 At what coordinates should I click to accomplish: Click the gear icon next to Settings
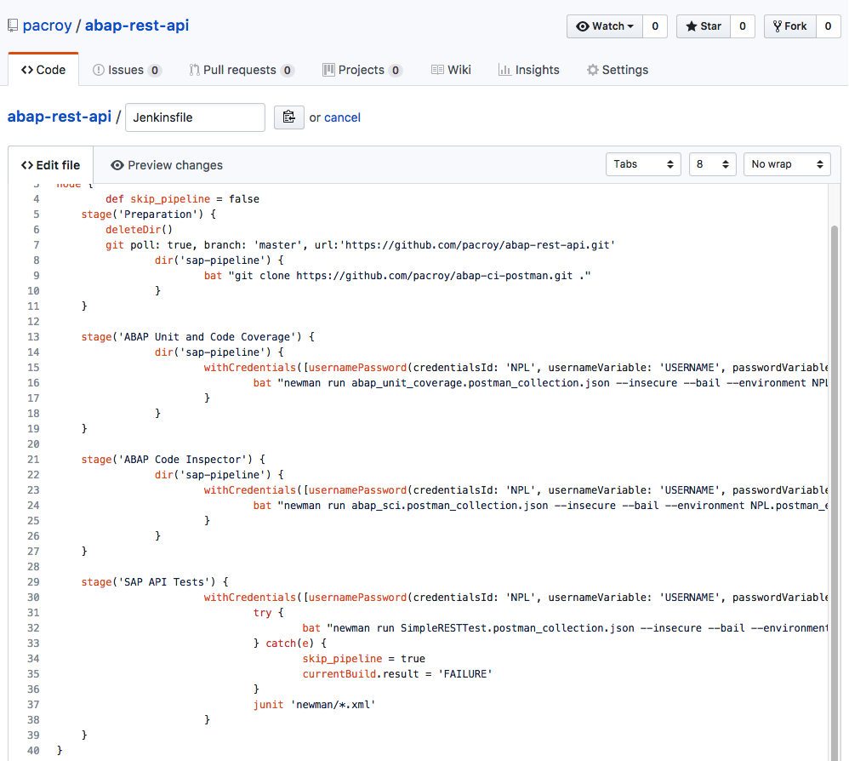(x=593, y=69)
